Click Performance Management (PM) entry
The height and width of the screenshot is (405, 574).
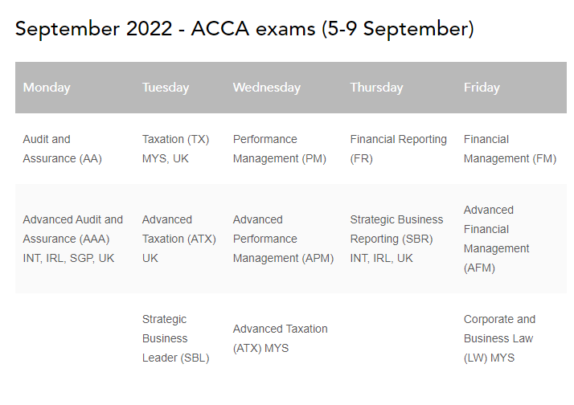(x=279, y=149)
